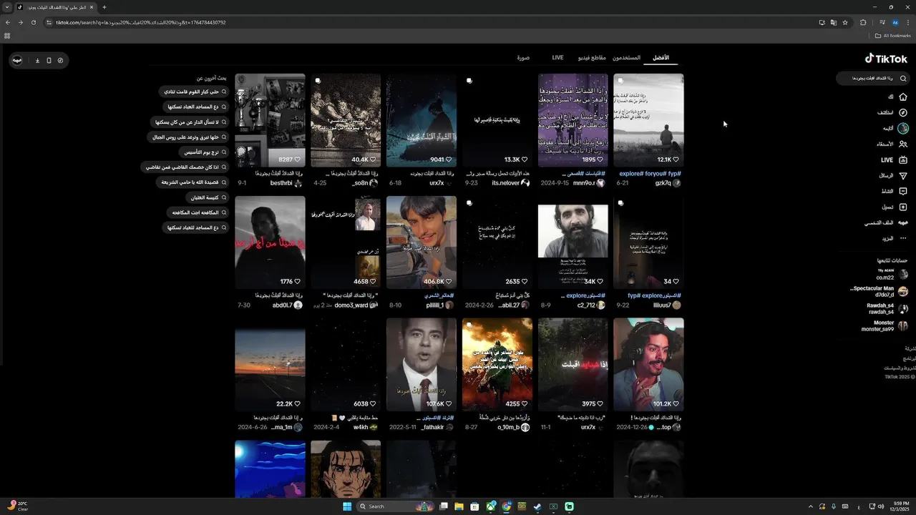Open uploader profile w4kh
The image size is (916, 515).
[x=366, y=427]
